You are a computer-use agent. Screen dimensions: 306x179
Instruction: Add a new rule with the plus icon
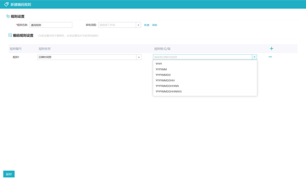(271, 49)
